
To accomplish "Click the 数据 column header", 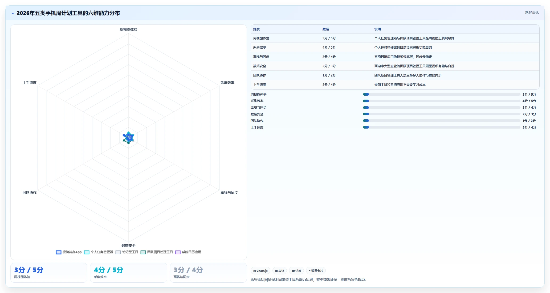I will (325, 29).
